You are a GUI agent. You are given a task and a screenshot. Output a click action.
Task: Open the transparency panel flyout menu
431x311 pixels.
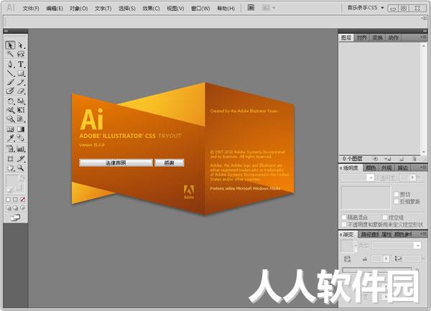423,167
